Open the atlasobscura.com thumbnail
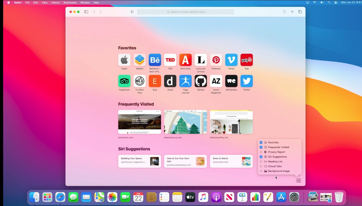The height and width of the screenshot is (206, 362). click(x=186, y=122)
